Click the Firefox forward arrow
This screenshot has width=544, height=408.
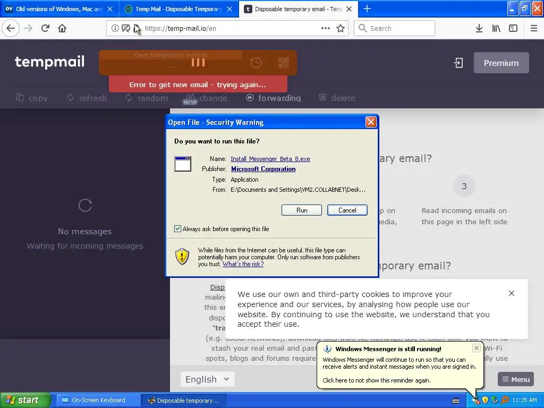tap(28, 28)
